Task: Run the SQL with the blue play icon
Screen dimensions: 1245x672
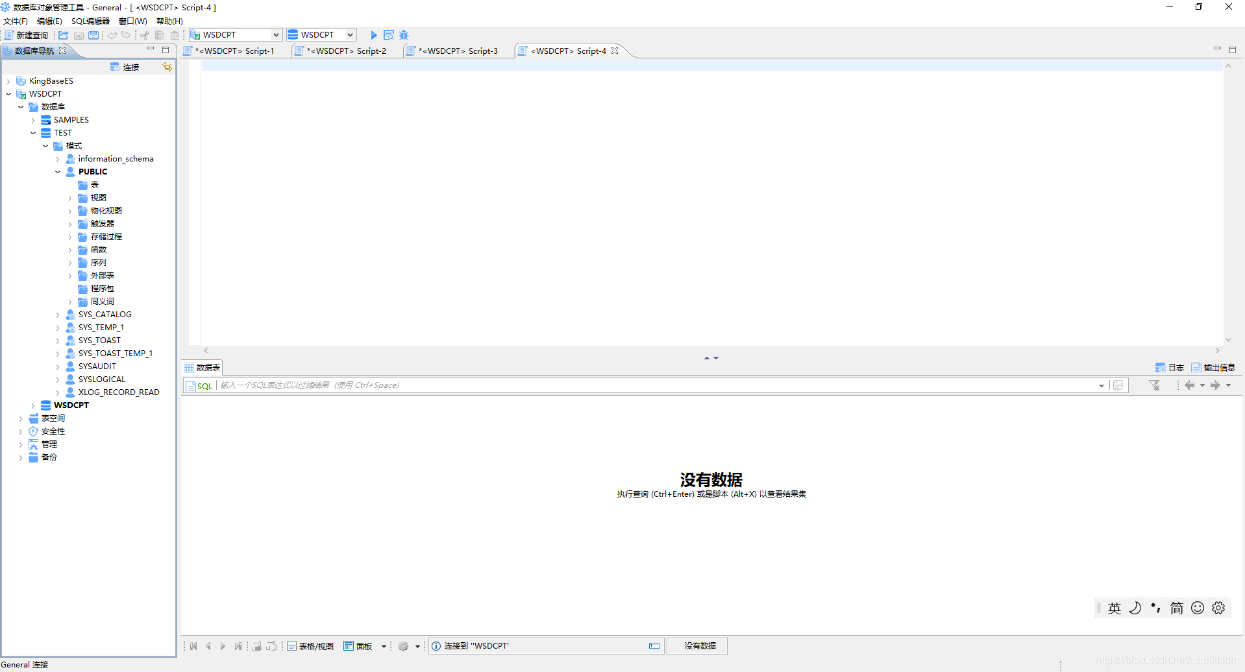Action: (x=373, y=35)
